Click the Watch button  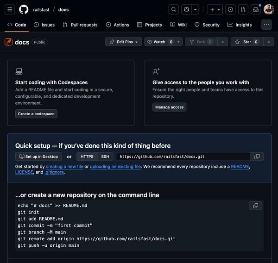tap(159, 42)
